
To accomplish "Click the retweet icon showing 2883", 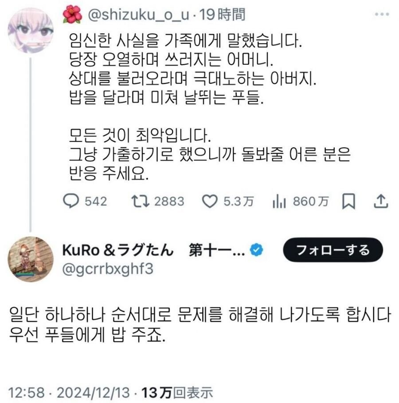I will 140,202.
